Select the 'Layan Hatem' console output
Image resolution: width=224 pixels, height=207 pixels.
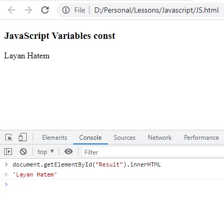[x=35, y=174]
